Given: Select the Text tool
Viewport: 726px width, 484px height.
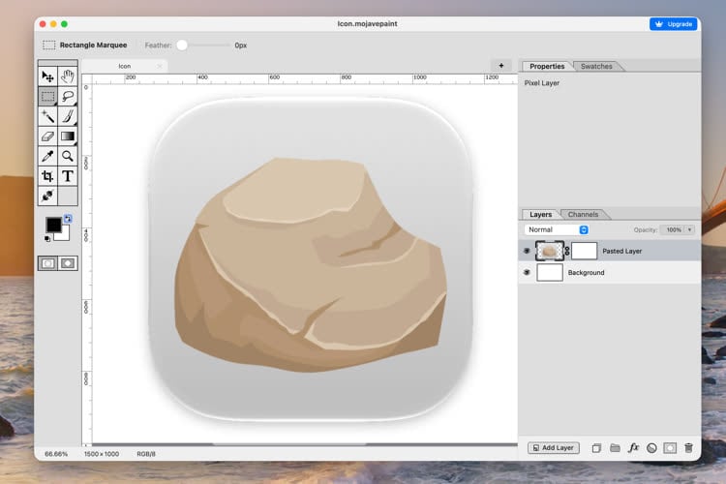Looking at the screenshot, I should pos(68,176).
